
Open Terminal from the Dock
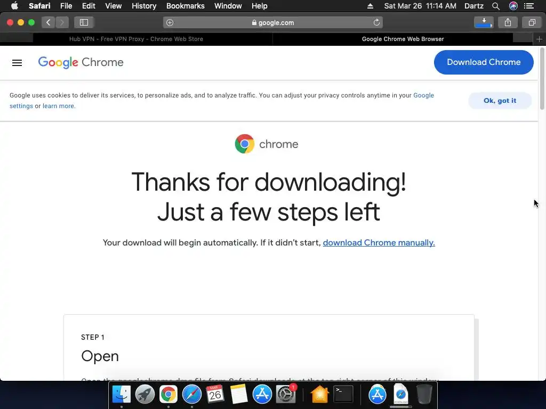(x=343, y=395)
